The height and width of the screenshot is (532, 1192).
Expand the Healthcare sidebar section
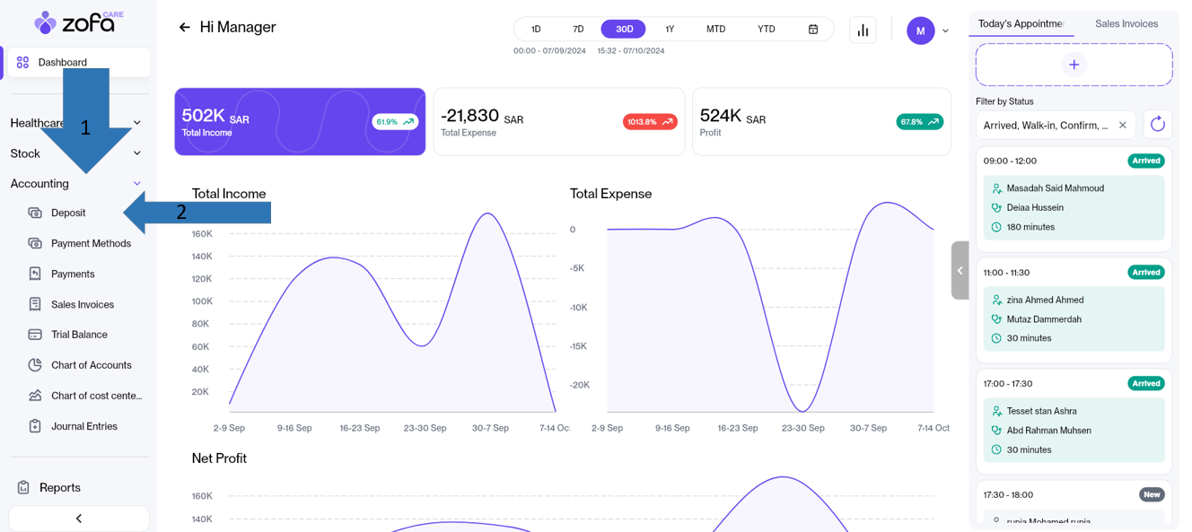[136, 123]
